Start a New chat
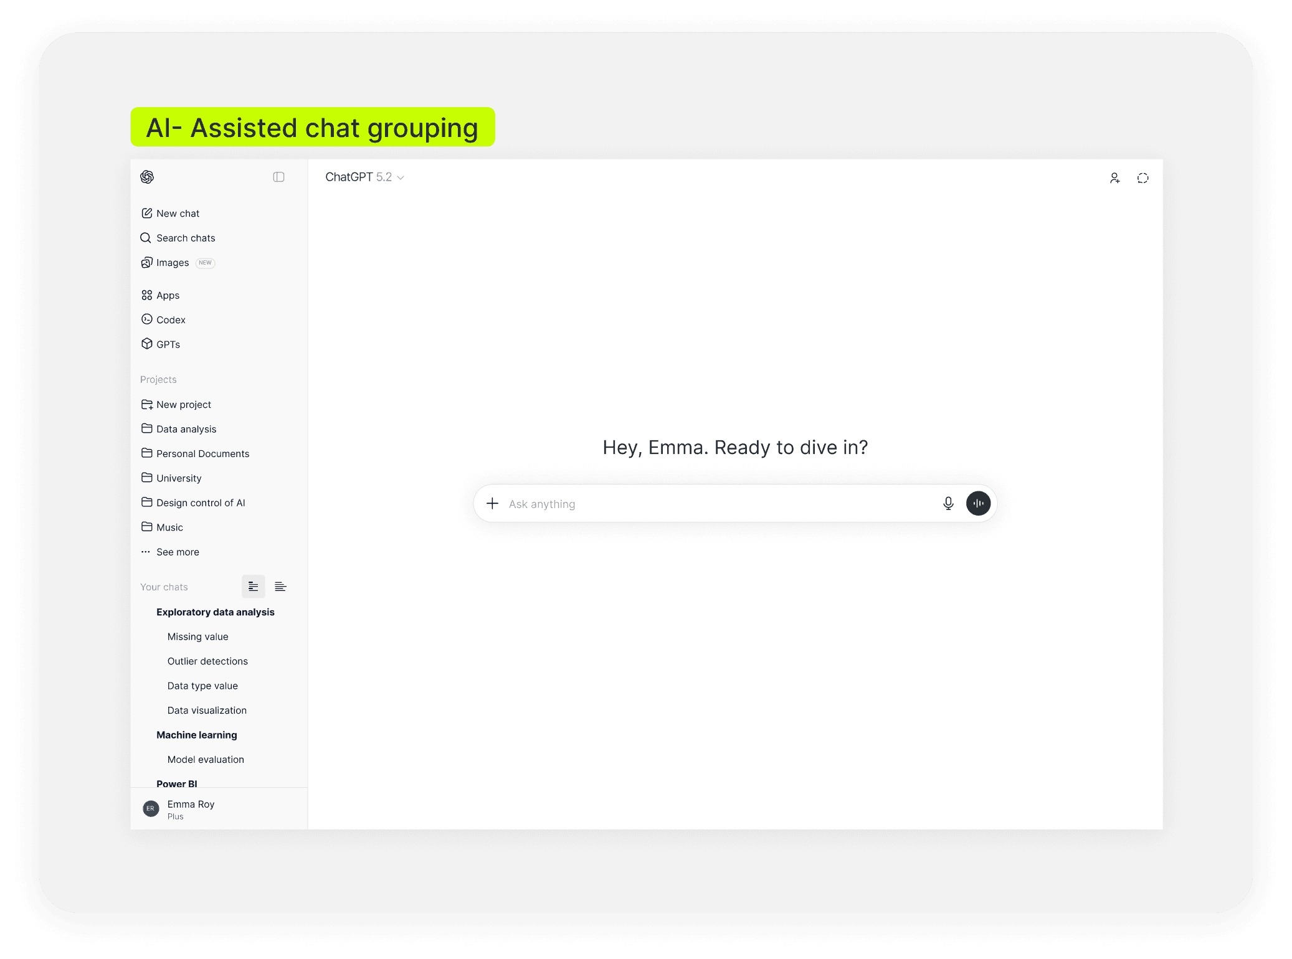This screenshot has height=959, width=1292. pyautogui.click(x=177, y=214)
